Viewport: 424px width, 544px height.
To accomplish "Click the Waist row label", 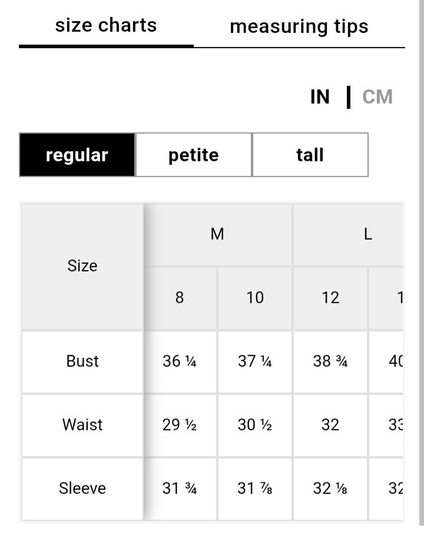I will [x=82, y=425].
